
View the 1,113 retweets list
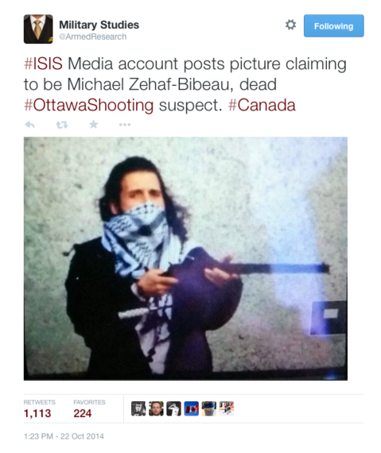click(x=39, y=409)
